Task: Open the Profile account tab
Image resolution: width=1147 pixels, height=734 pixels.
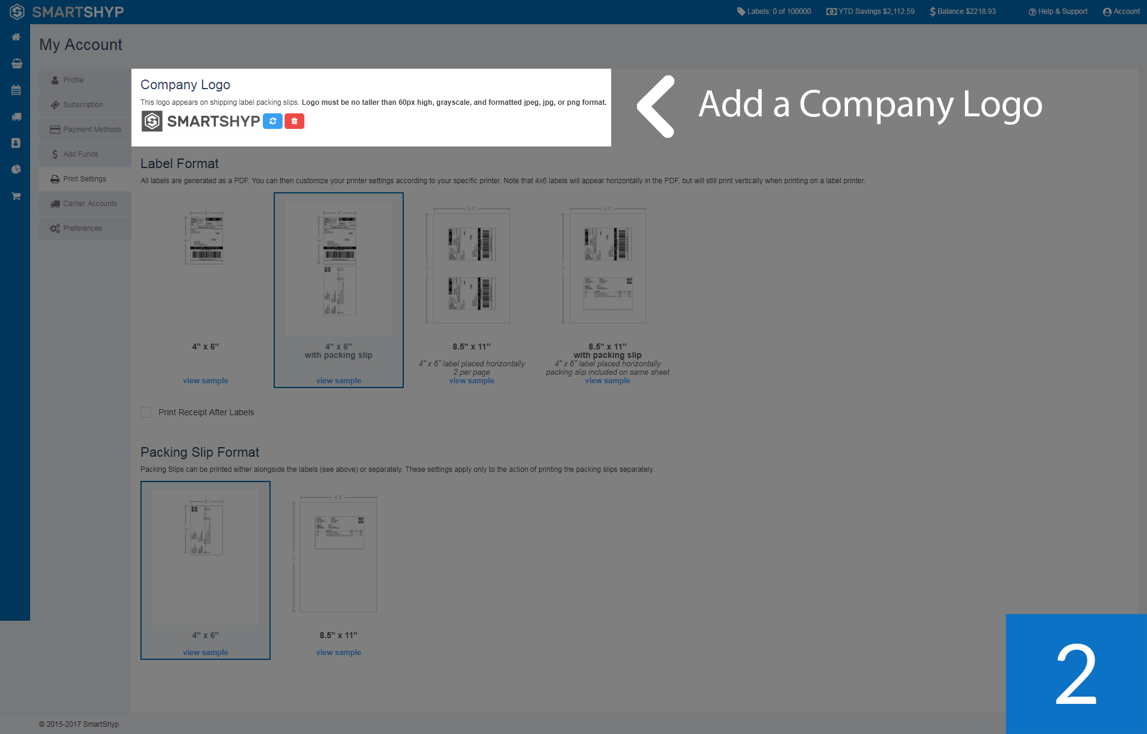Action: [85, 80]
